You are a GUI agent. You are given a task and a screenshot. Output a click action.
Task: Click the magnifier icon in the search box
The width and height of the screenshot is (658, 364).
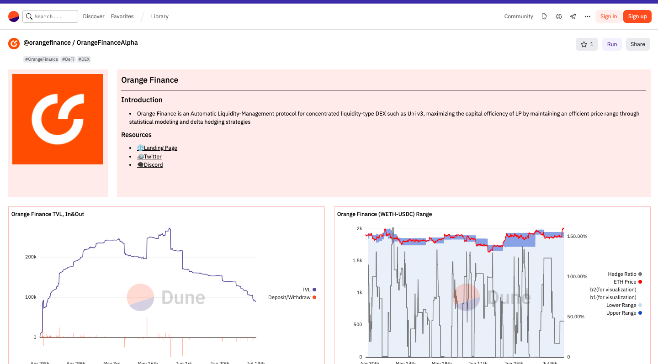(29, 16)
